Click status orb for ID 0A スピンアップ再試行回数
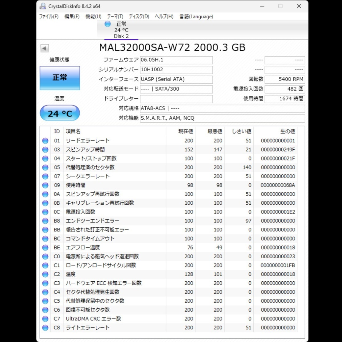The image size is (342, 342). coord(45,194)
